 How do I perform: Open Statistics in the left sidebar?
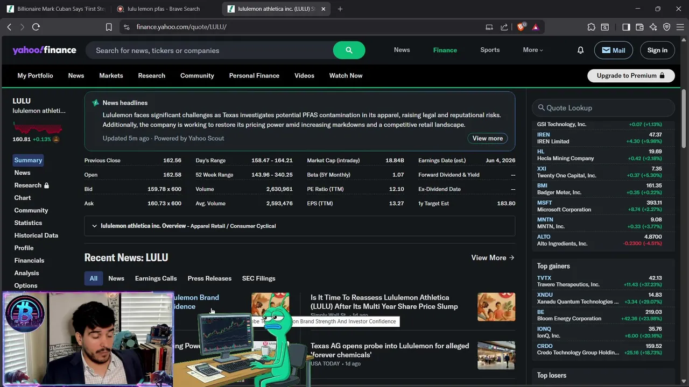[x=28, y=223]
